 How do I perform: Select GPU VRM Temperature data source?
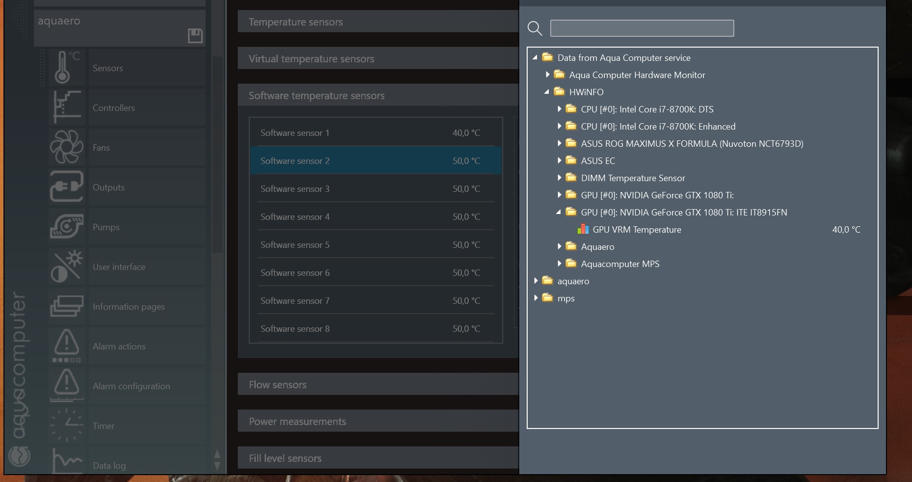[x=637, y=230]
